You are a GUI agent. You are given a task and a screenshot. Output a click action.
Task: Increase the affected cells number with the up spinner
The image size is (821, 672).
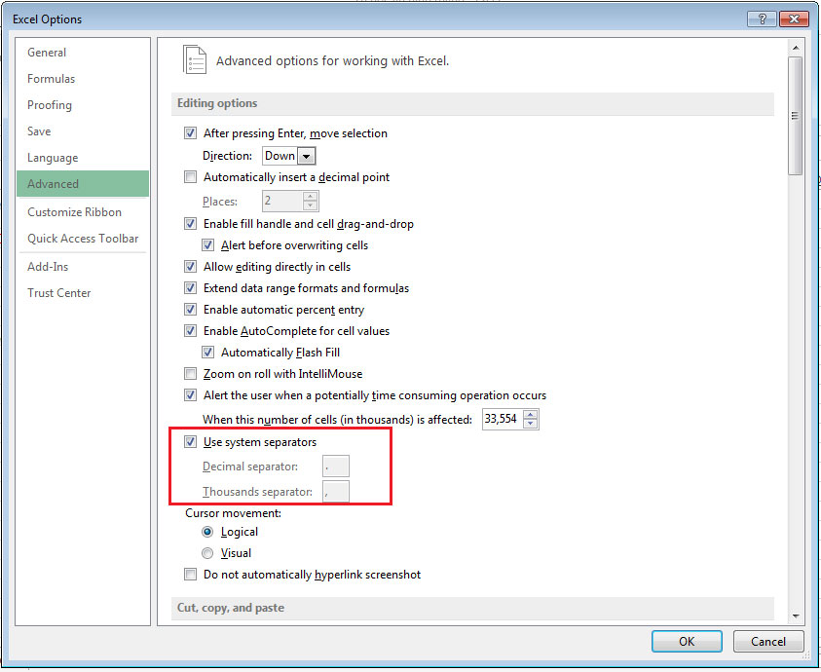pyautogui.click(x=531, y=414)
